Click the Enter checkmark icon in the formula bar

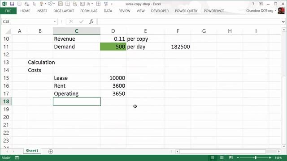pos(82,21)
